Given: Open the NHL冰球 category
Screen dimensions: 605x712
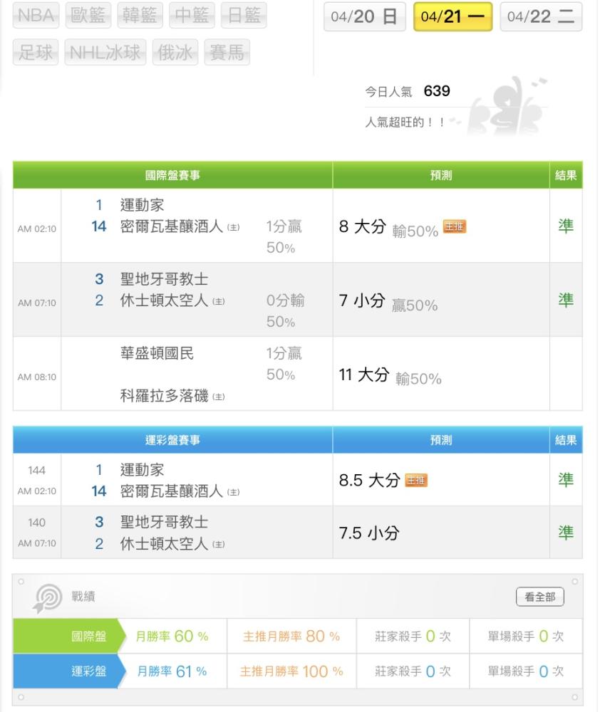Looking at the screenshot, I should pyautogui.click(x=105, y=53).
